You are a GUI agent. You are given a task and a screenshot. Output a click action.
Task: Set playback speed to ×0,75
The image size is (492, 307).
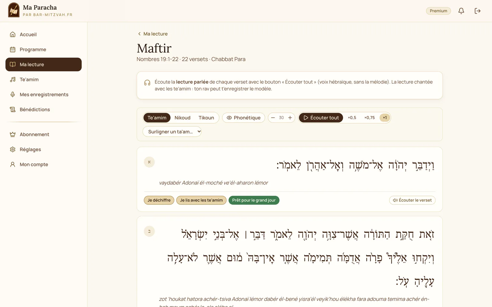click(x=370, y=118)
